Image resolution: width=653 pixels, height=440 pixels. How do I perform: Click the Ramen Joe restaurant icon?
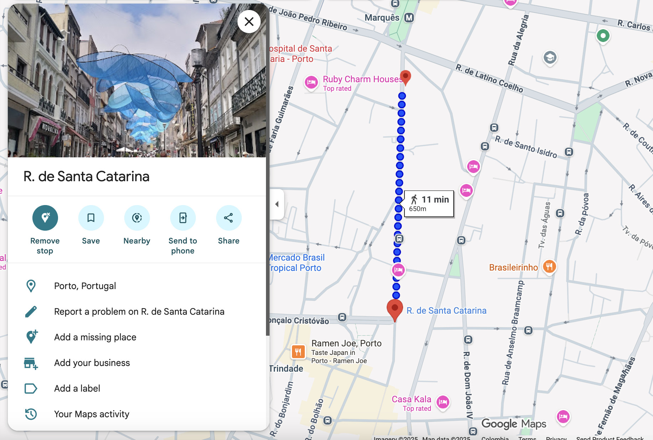click(298, 352)
